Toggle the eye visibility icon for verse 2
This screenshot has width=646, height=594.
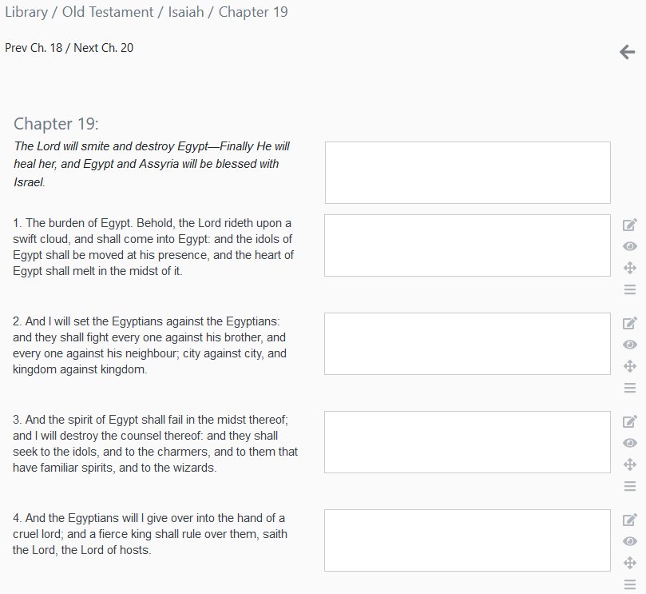630,345
